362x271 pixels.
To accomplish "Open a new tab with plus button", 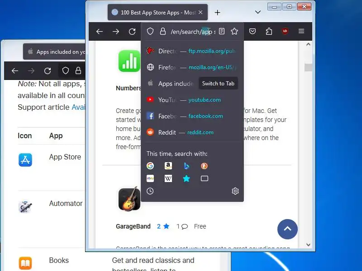I will (x=217, y=13).
